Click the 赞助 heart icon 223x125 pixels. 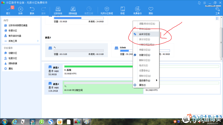(151, 9)
